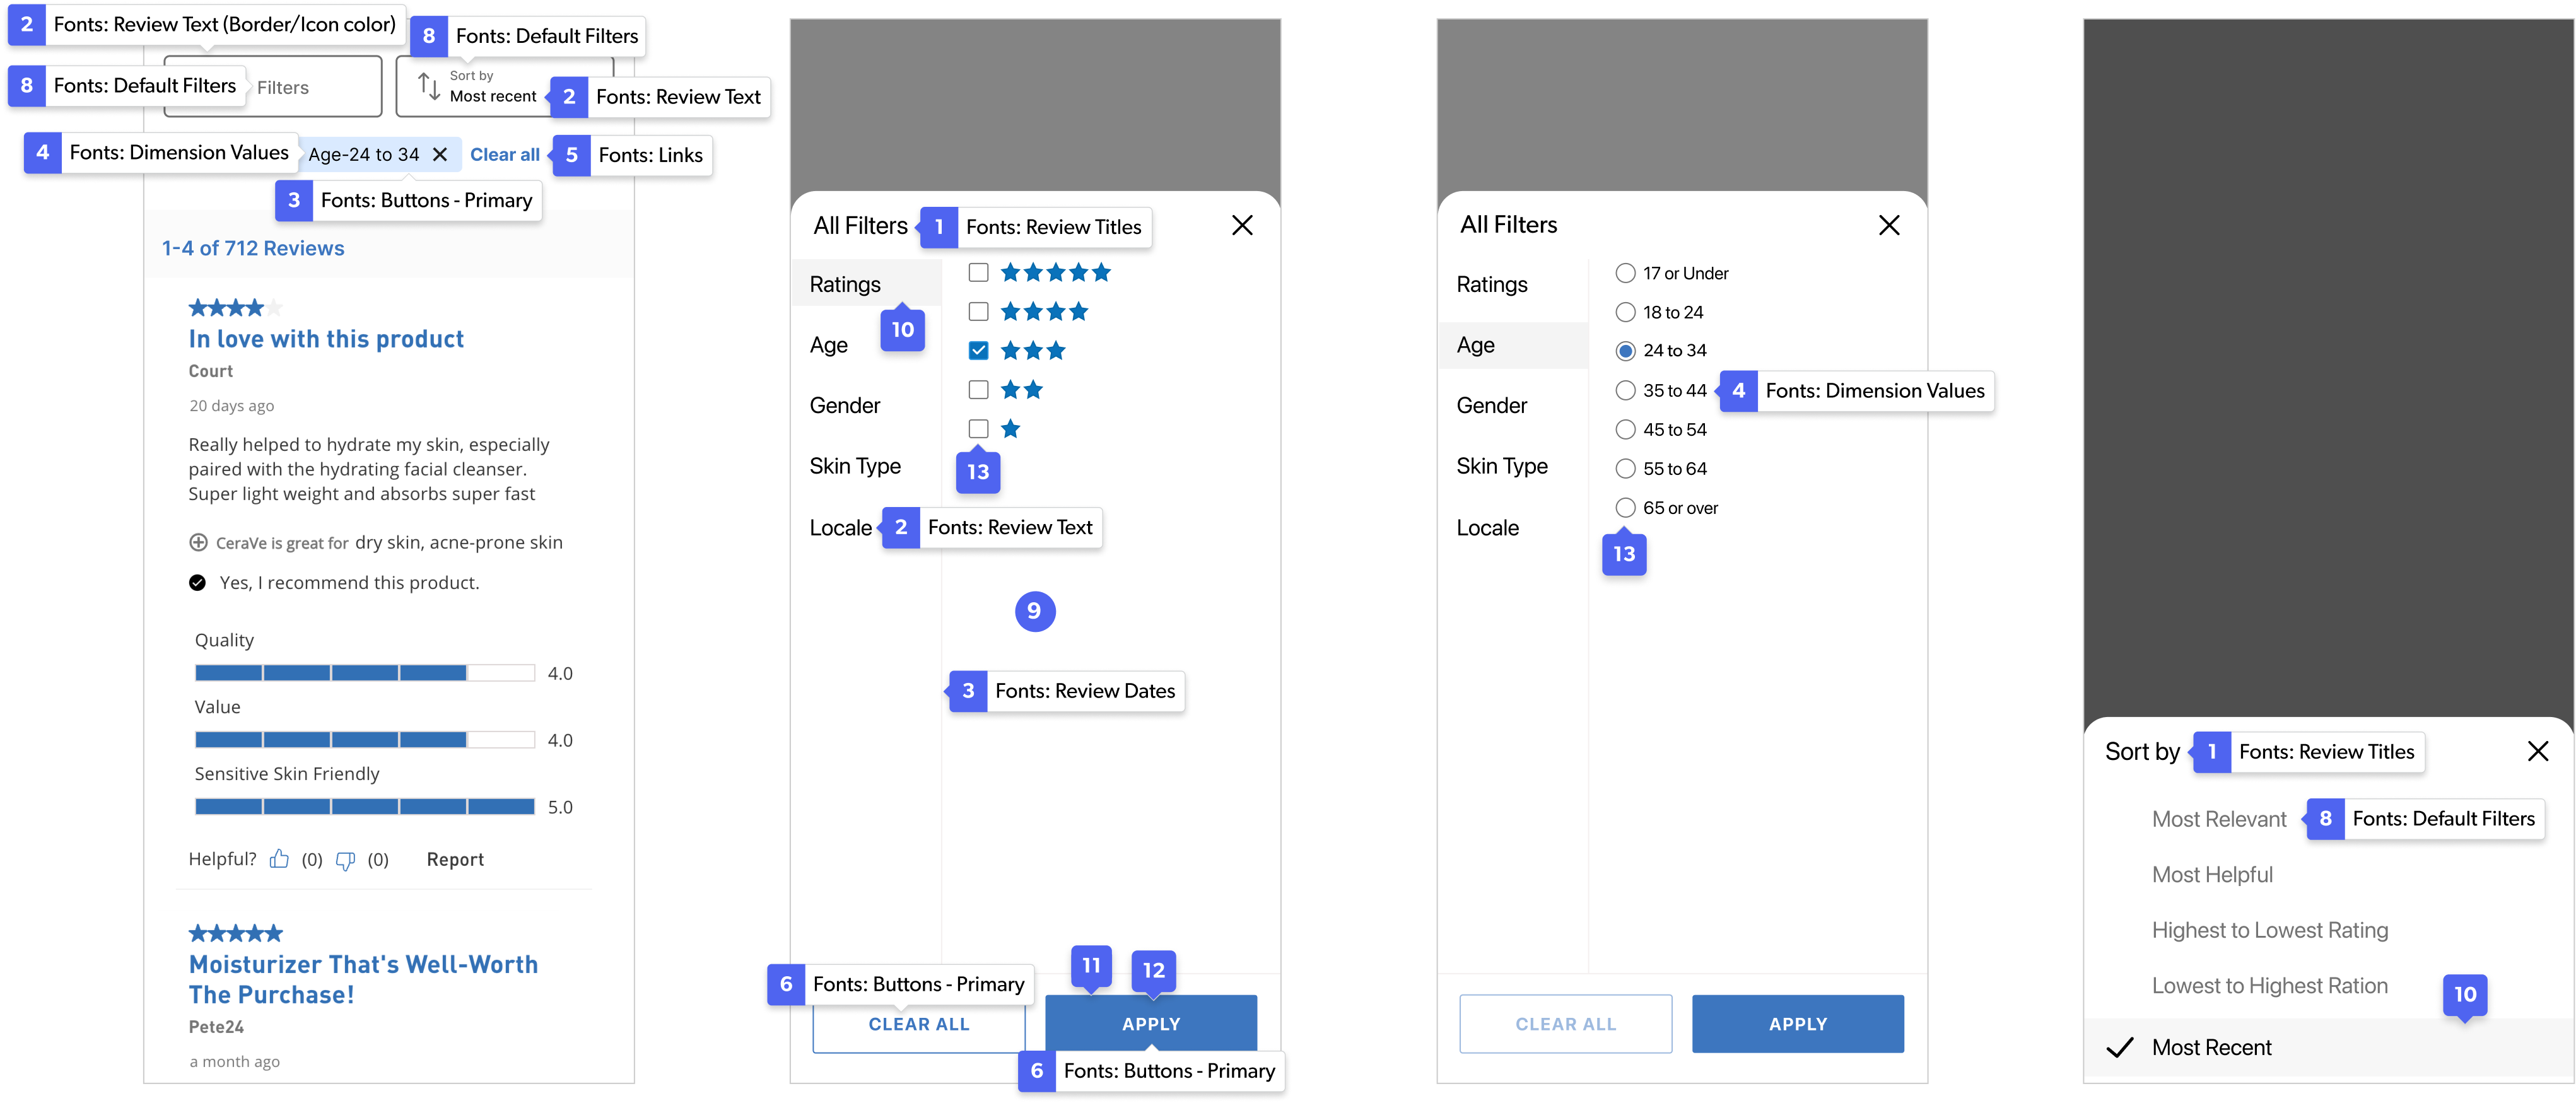The width and height of the screenshot is (2576, 1103).
Task: Click the thumbs down icon
Action: (x=345, y=860)
